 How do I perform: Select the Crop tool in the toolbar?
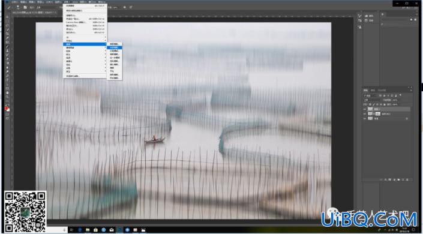(8, 34)
